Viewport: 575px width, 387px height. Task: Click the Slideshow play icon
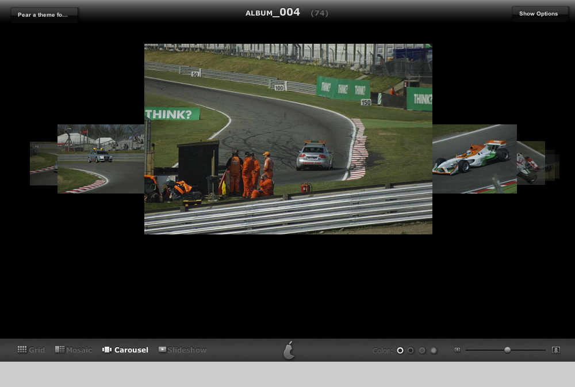point(162,349)
